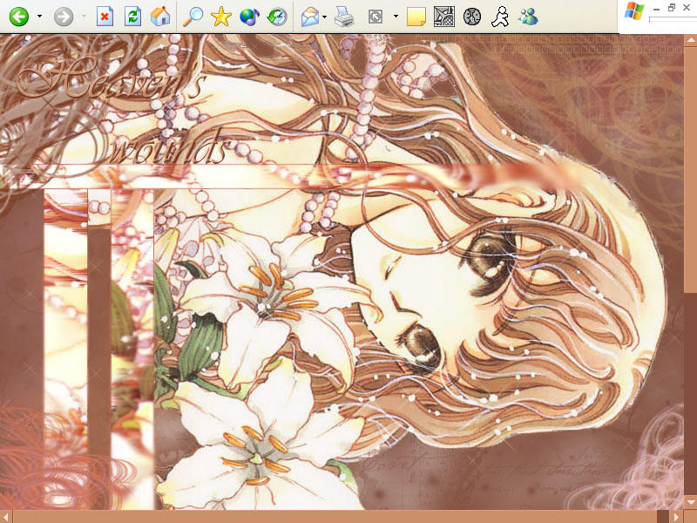Refresh the page with green arrows icon
Screen dimensions: 697x523
click(132, 17)
